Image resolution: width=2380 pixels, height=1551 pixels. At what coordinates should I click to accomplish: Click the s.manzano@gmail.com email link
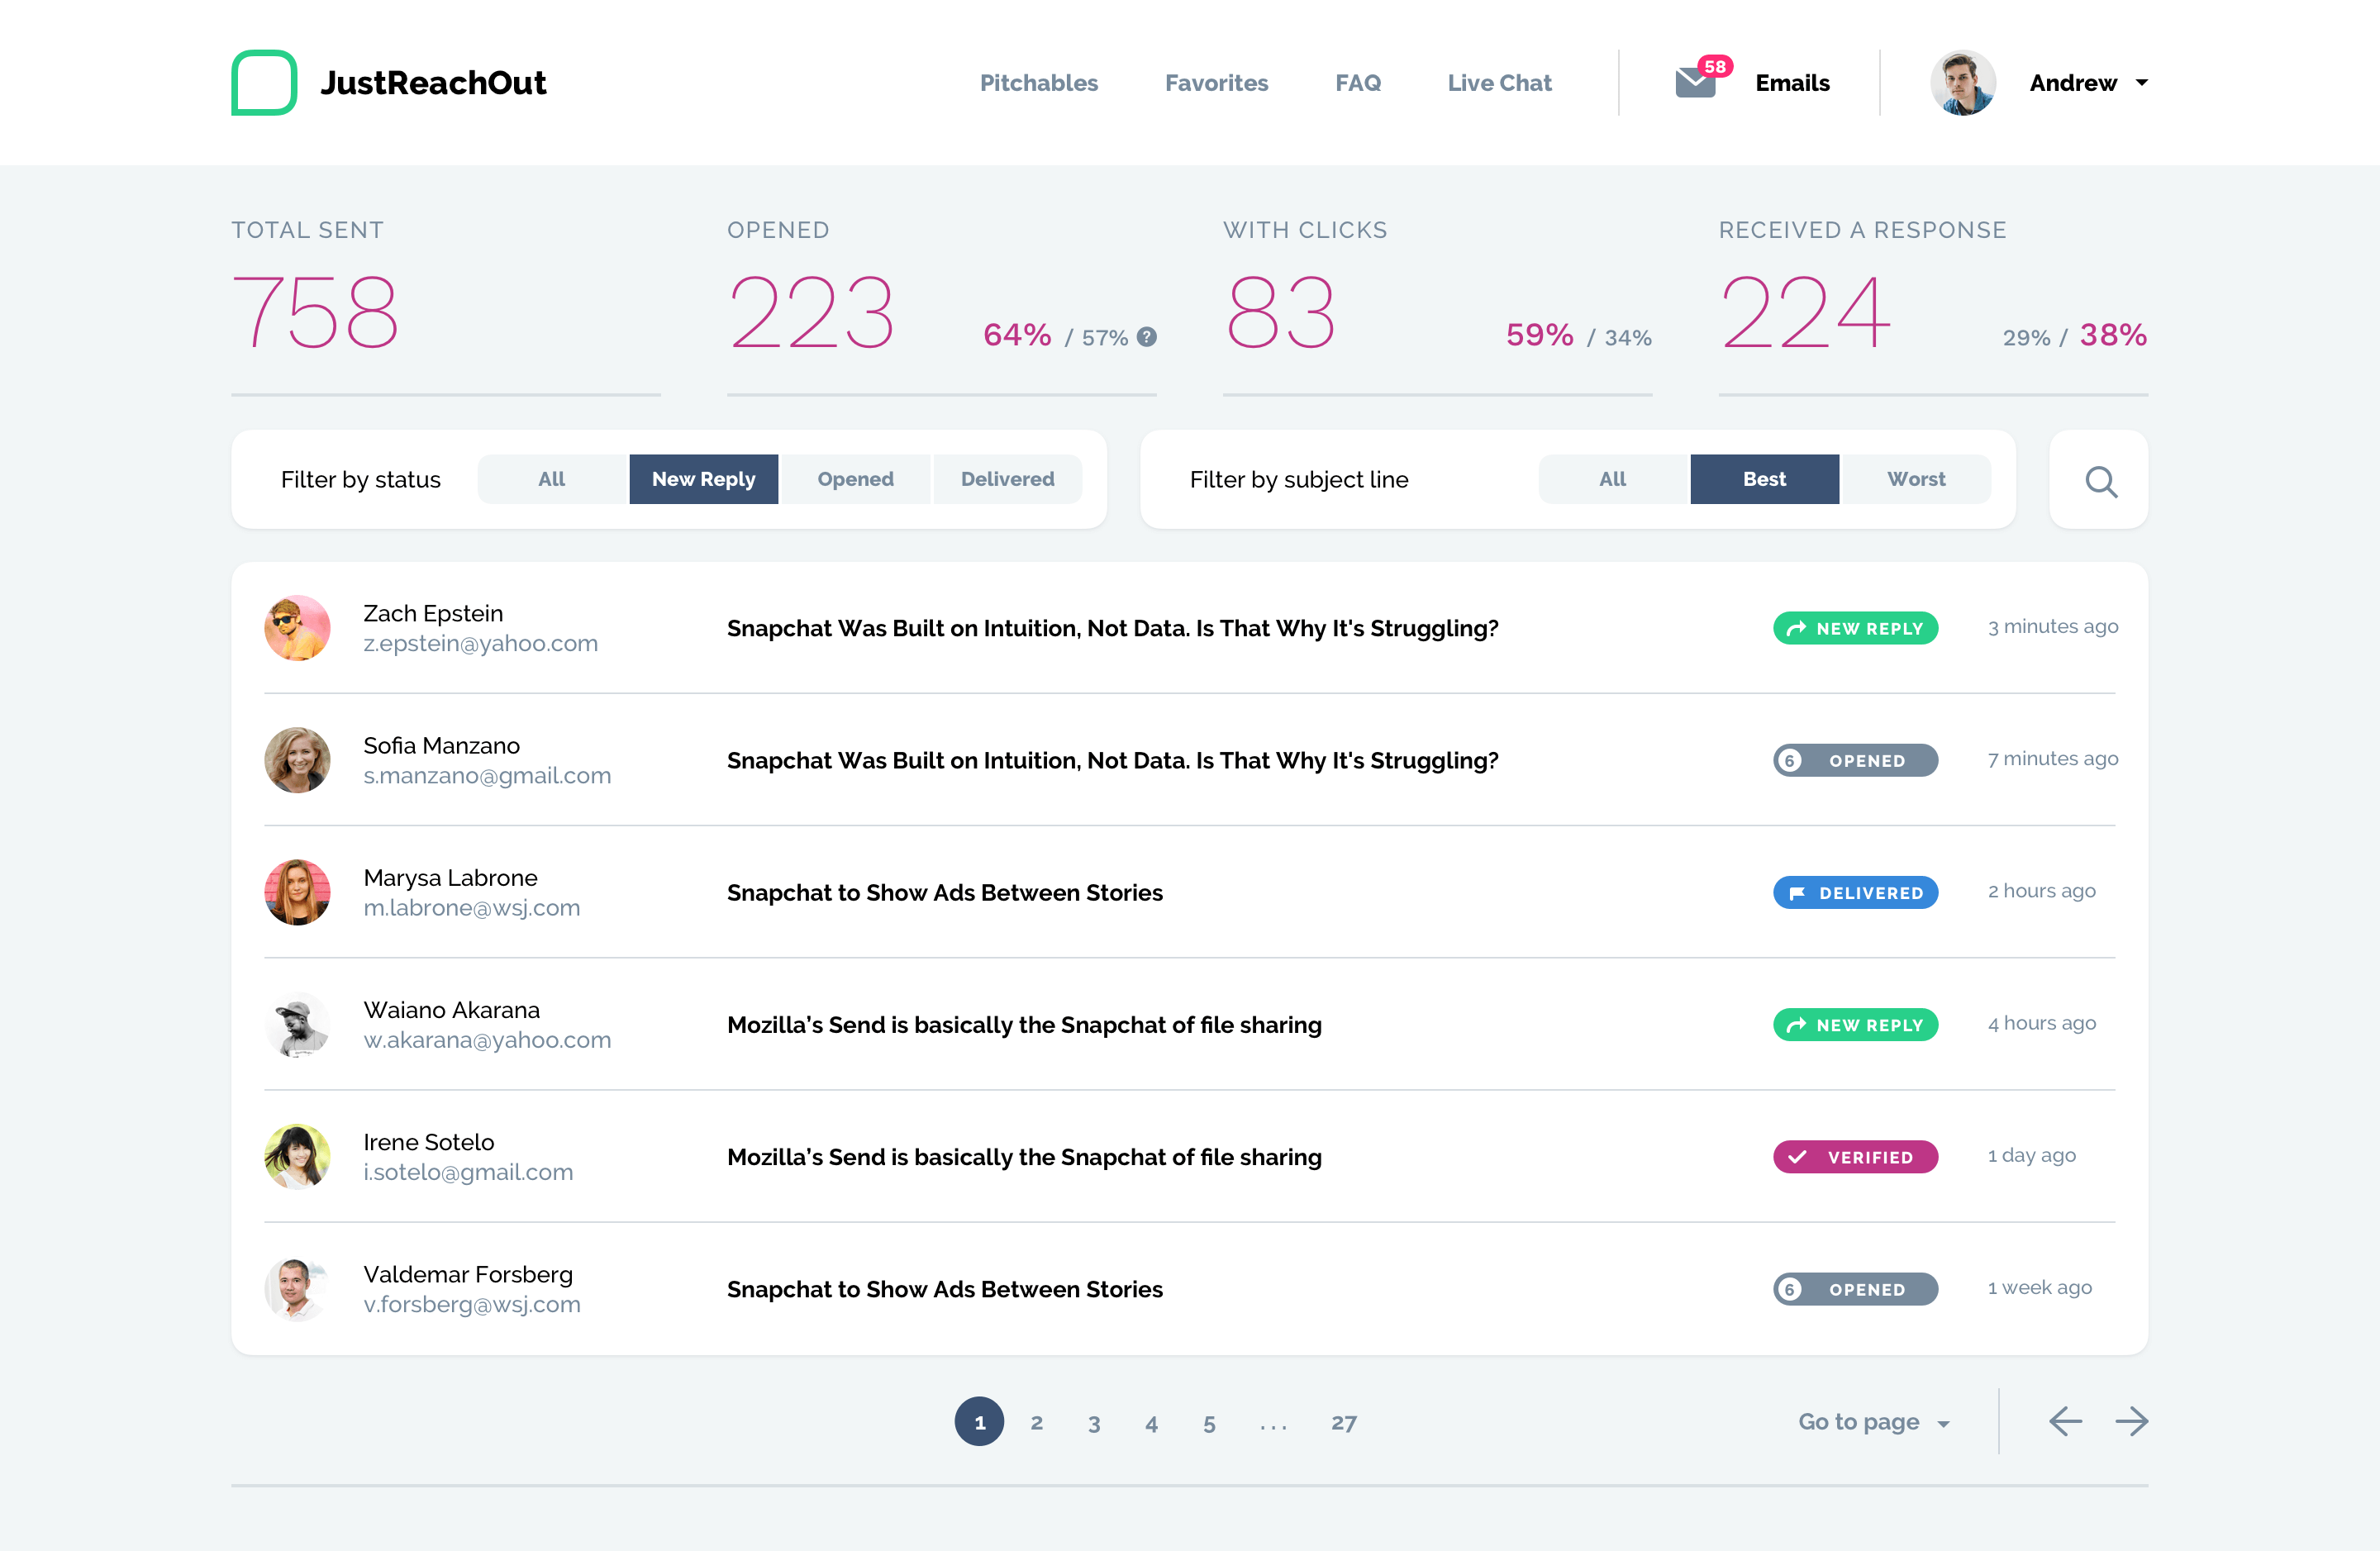pyautogui.click(x=487, y=775)
